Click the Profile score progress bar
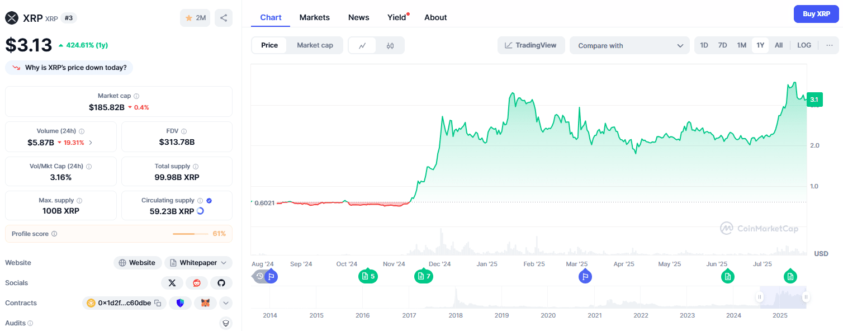 [191, 234]
